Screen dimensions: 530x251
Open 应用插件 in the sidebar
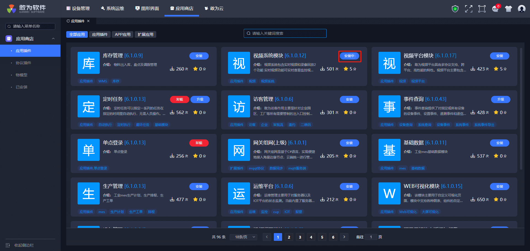pos(30,51)
